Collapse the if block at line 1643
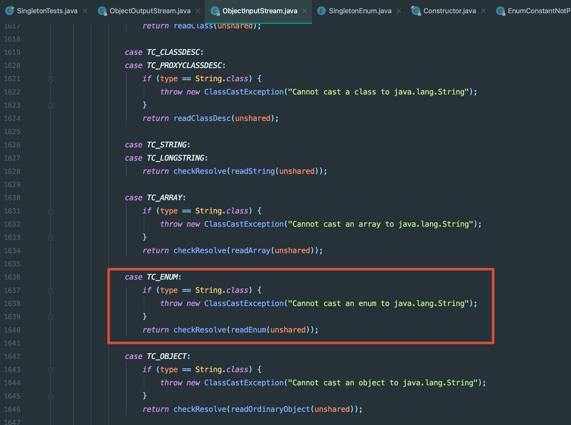Image resolution: width=571 pixels, height=425 pixels. [51, 370]
